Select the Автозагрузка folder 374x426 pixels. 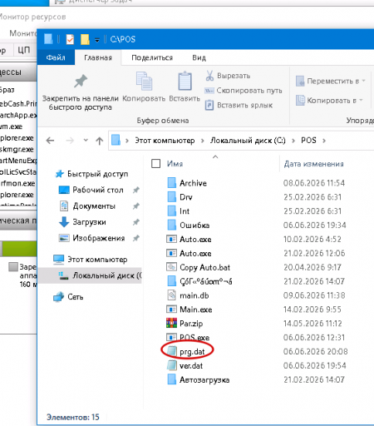pyautogui.click(x=199, y=379)
